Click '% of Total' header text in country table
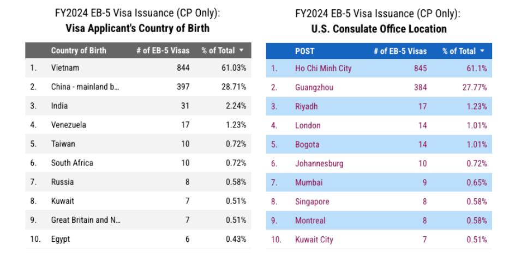 [218, 51]
